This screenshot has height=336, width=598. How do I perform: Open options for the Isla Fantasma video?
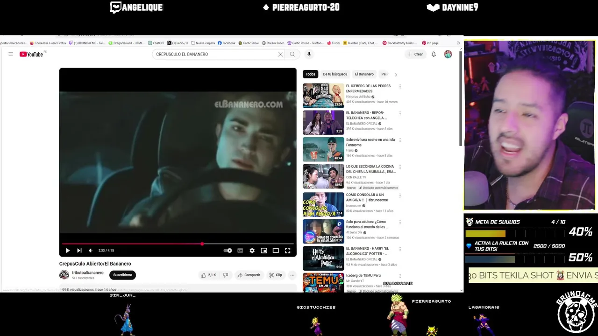pos(400,140)
